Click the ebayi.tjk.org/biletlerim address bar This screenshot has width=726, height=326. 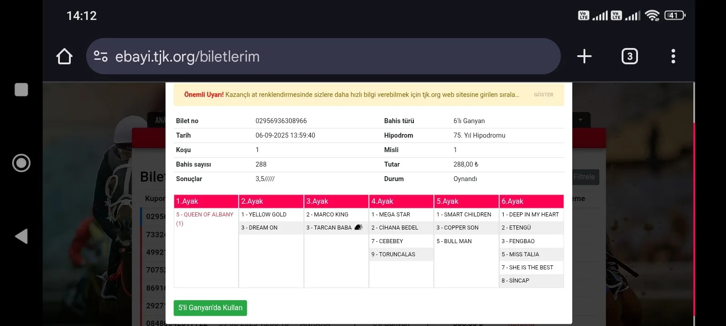pyautogui.click(x=318, y=56)
